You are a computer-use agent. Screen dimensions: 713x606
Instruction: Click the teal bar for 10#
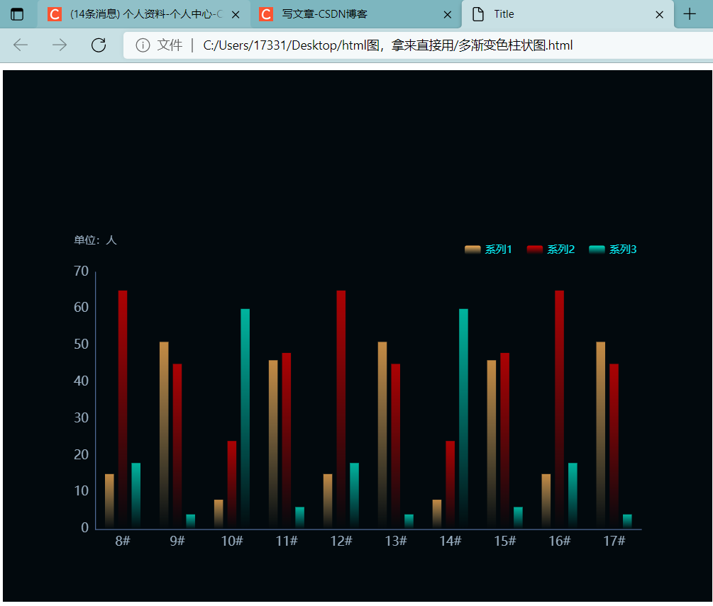245,419
